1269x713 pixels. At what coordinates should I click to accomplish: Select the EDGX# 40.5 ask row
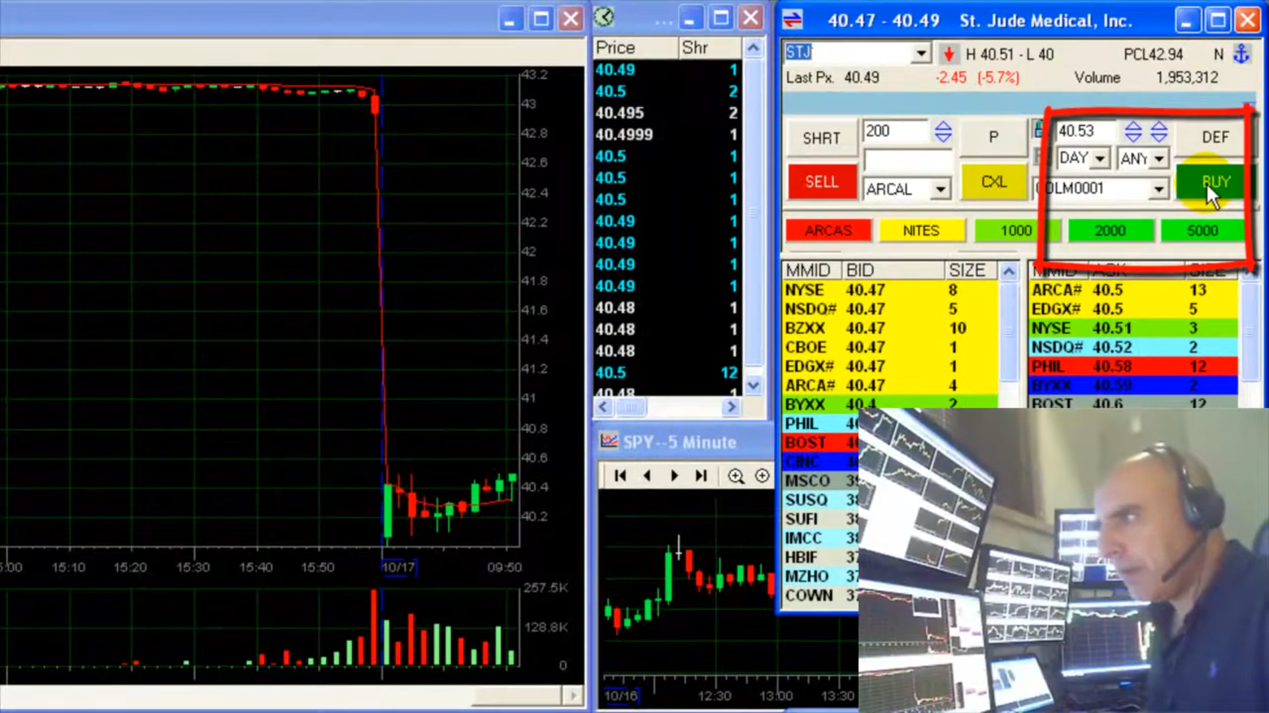(x=1133, y=309)
